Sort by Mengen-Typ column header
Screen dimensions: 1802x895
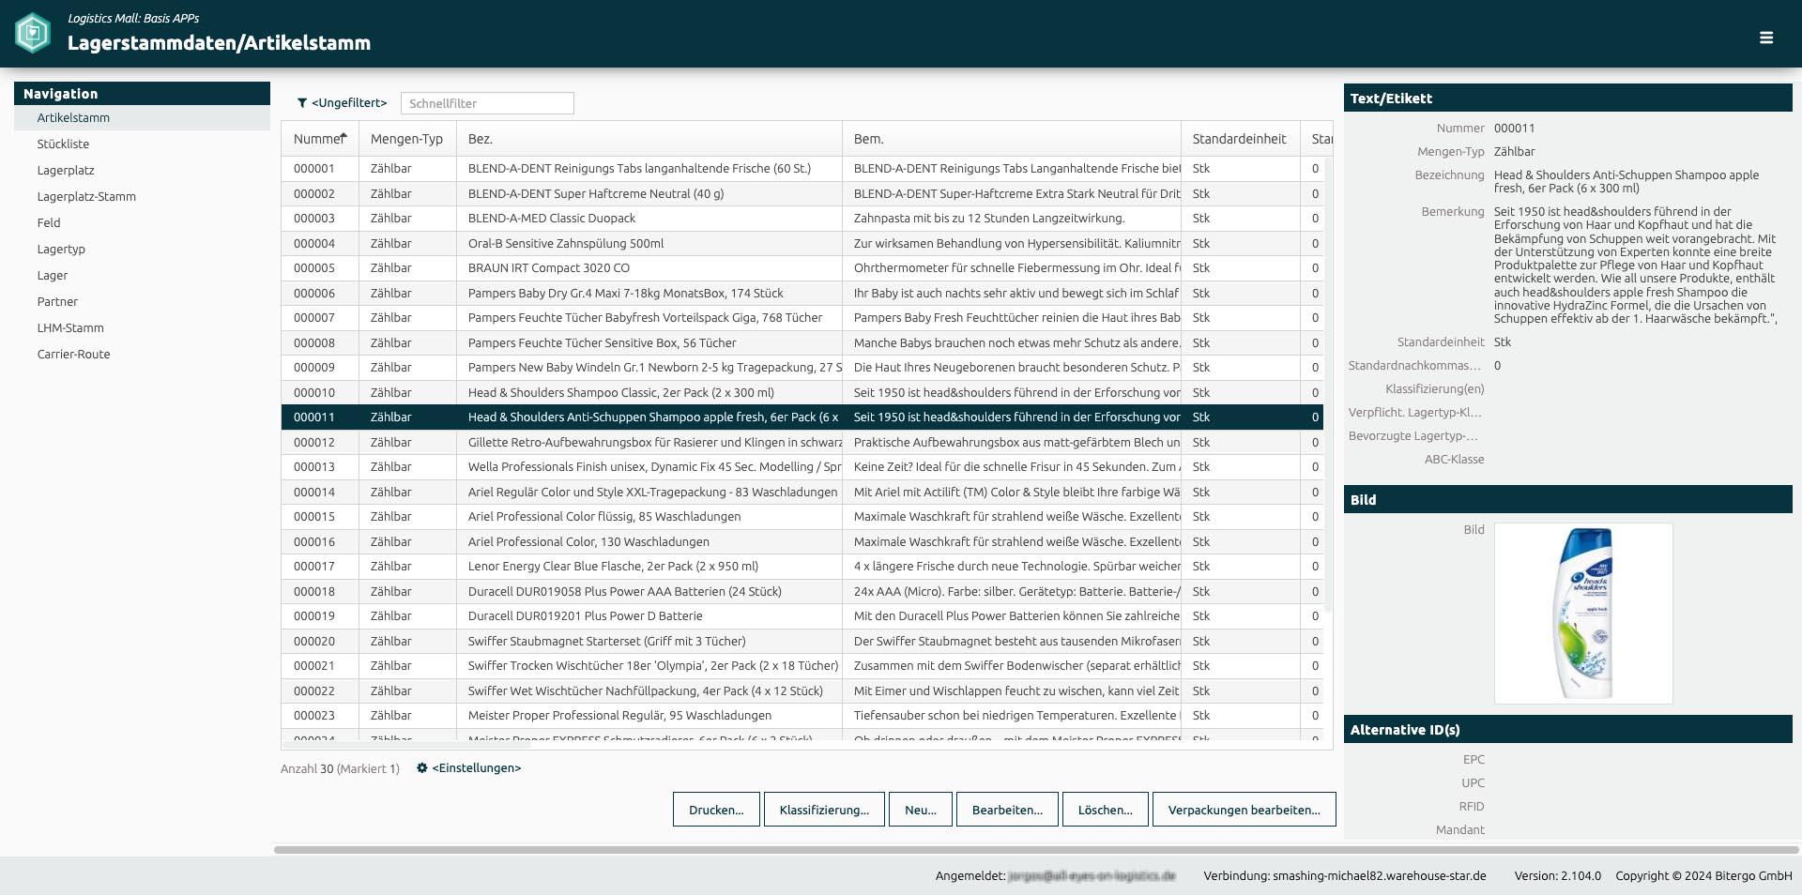[x=407, y=139]
